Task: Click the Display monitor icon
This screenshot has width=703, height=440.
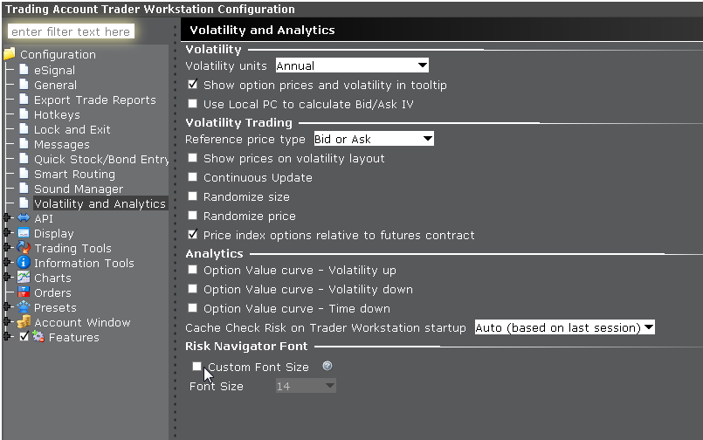Action: tap(24, 233)
